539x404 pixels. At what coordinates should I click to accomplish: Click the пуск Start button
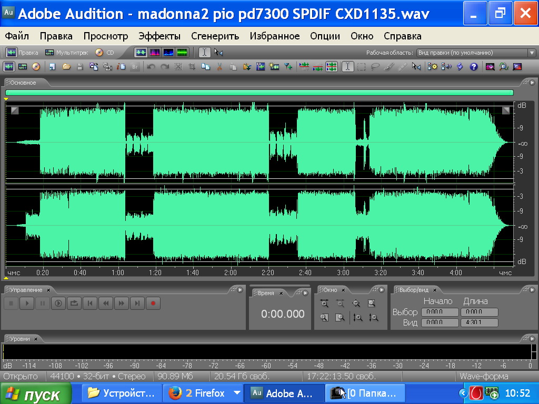tap(36, 393)
